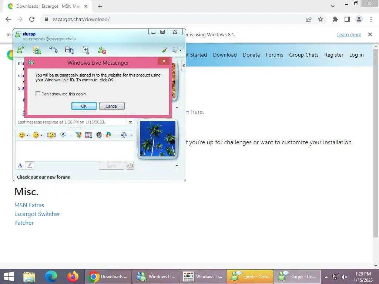This screenshot has height=284, width=379.
Task: Click Cancel in the Windows Live Messenger dialog
Action: tap(112, 106)
